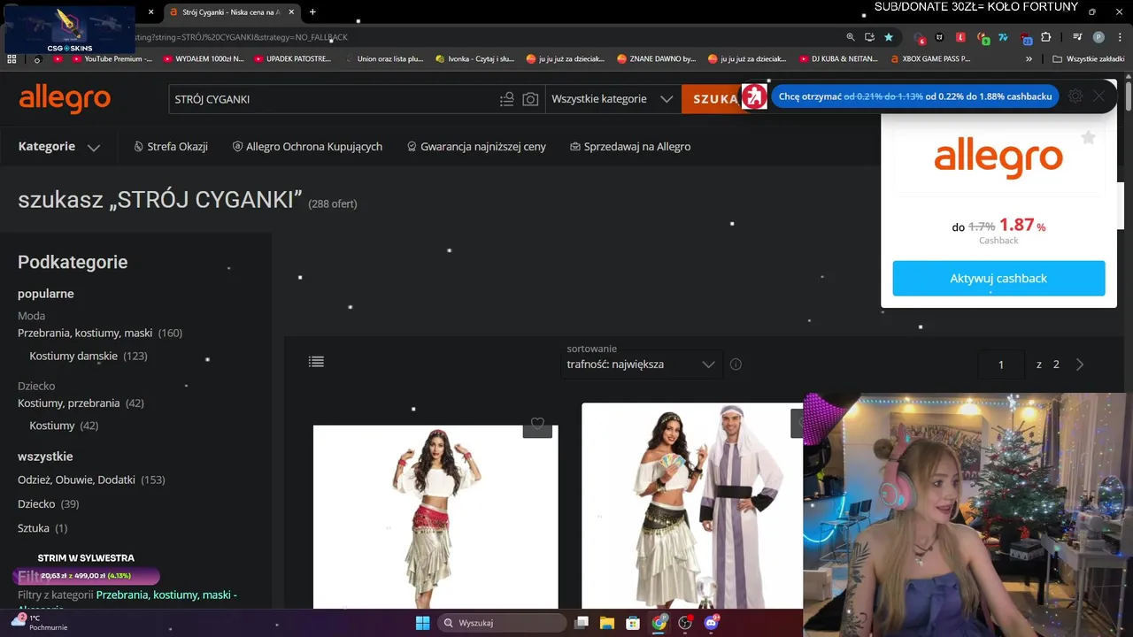Open the first gypsy costume product image
Screen dimensions: 1133x637
click(435, 517)
